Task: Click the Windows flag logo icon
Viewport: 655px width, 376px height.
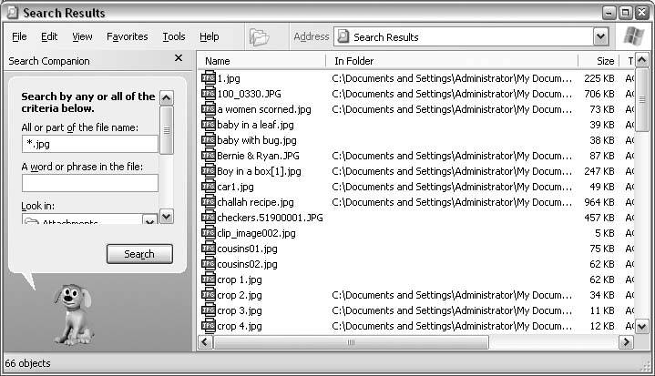Action: tap(633, 37)
